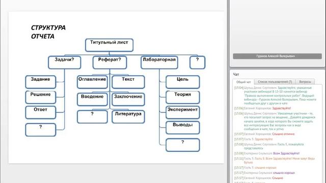The width and height of the screenshot is (326, 183).
Task: Select the Реферат? box
Action: (110, 63)
